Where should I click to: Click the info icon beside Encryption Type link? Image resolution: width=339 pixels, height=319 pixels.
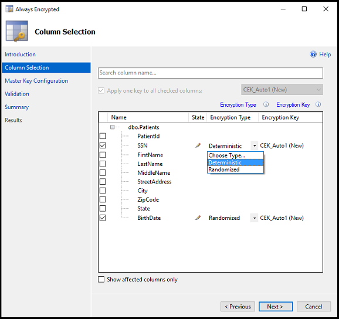[266, 104]
